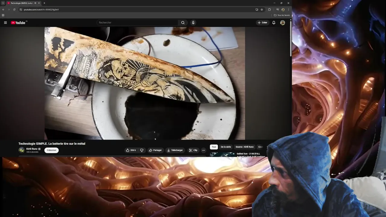Open the Chrome profile avatar
This screenshot has width=386, height=217.
point(283,10)
